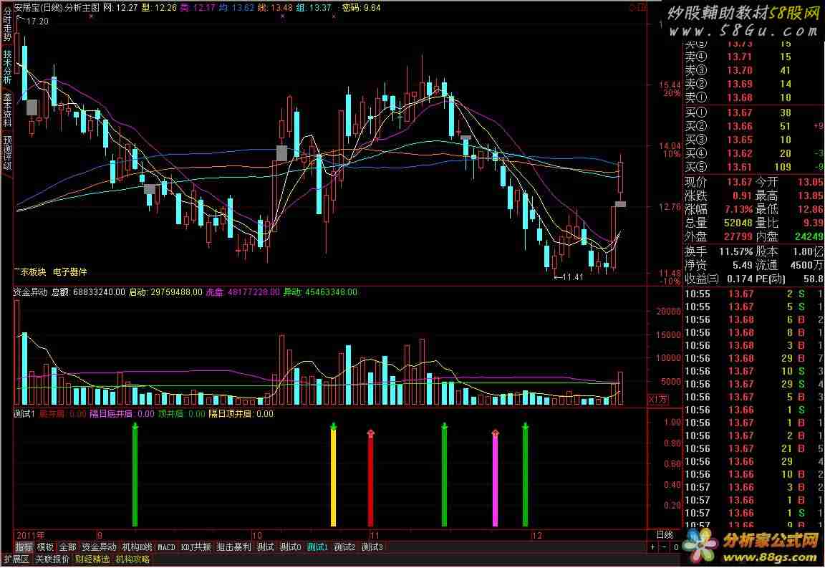Click the 11.41 low price marker

[572, 277]
